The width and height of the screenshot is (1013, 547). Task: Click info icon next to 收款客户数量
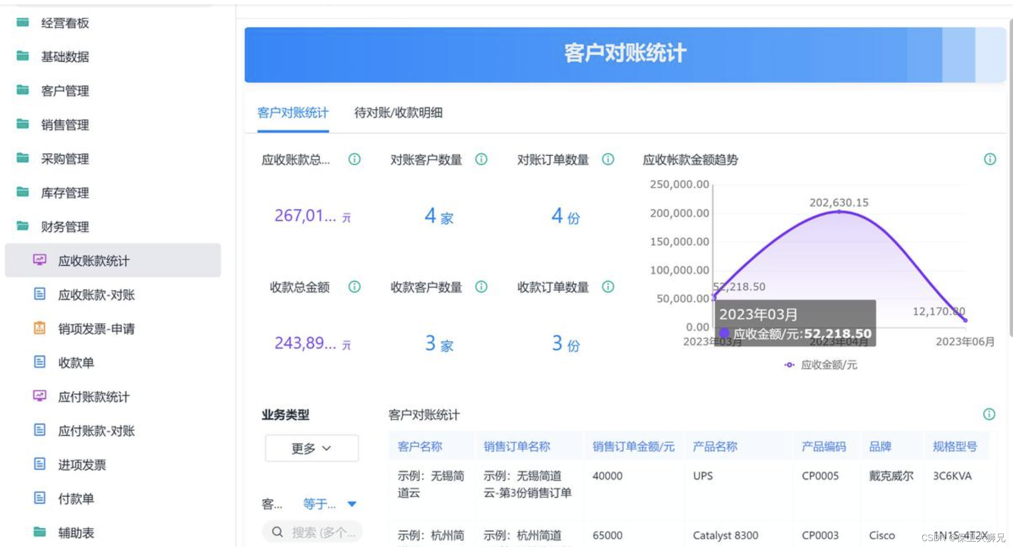tap(481, 287)
